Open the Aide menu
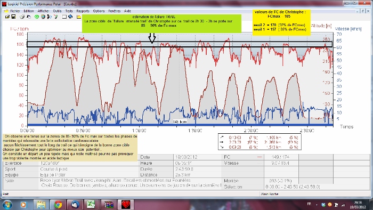The image size is (373, 210). click(127, 11)
